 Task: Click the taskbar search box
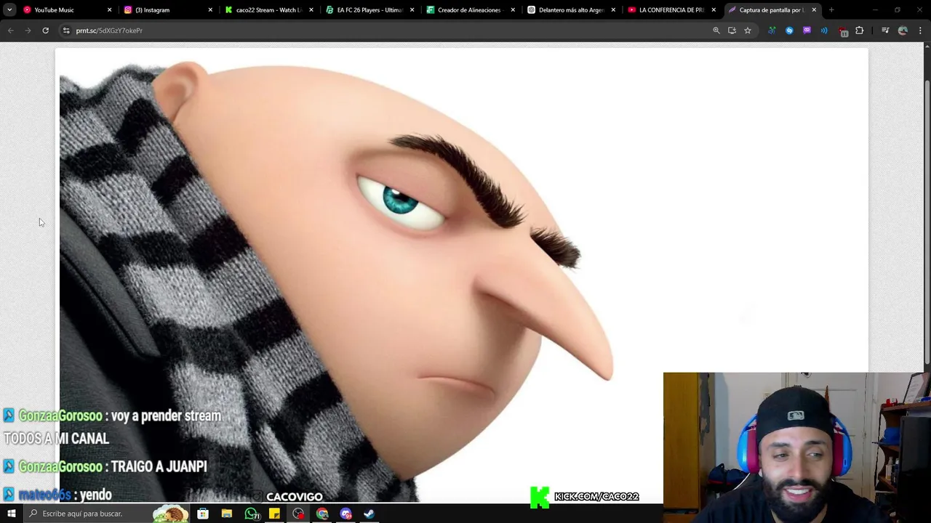(107, 514)
